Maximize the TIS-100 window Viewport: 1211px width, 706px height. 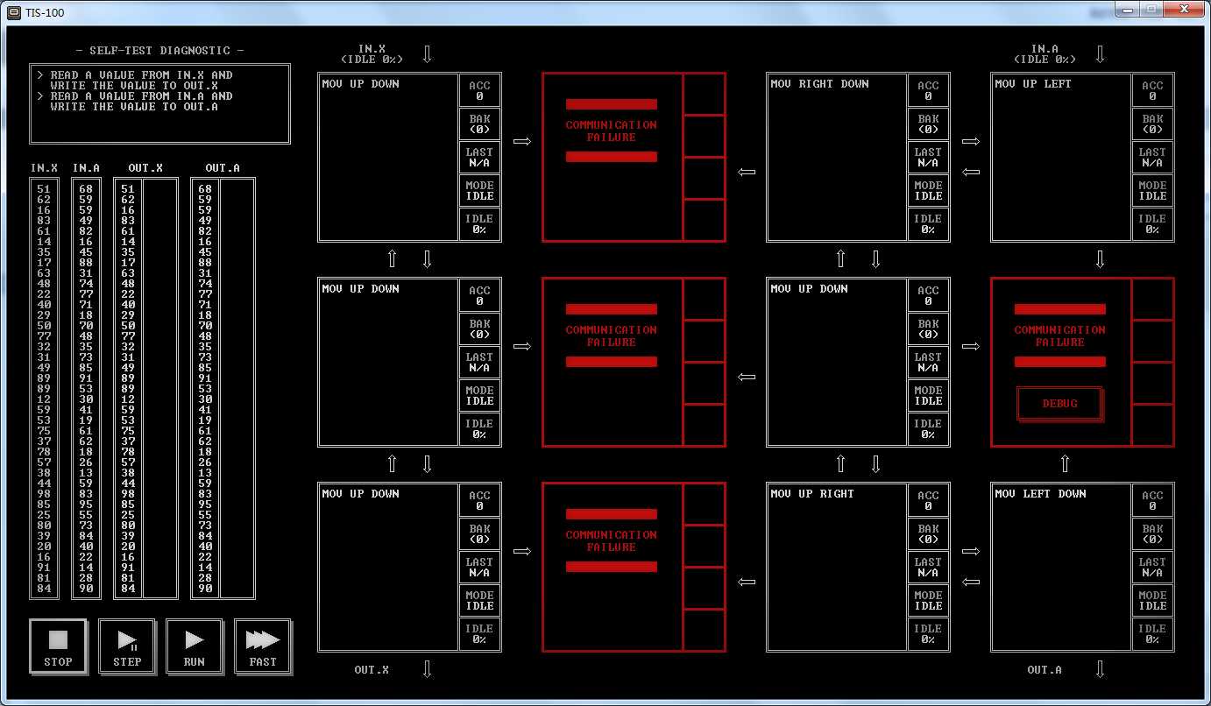(x=1151, y=10)
